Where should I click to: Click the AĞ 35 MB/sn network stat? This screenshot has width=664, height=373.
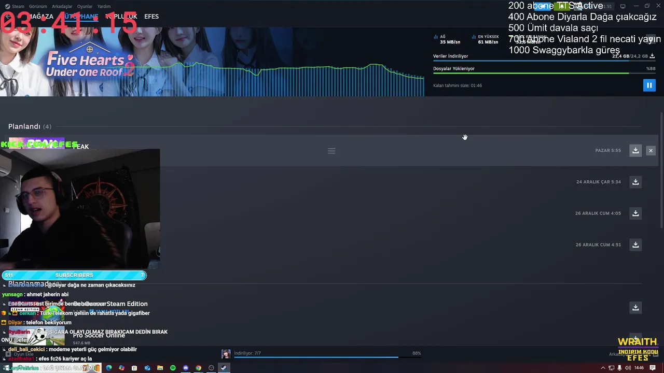click(447, 39)
